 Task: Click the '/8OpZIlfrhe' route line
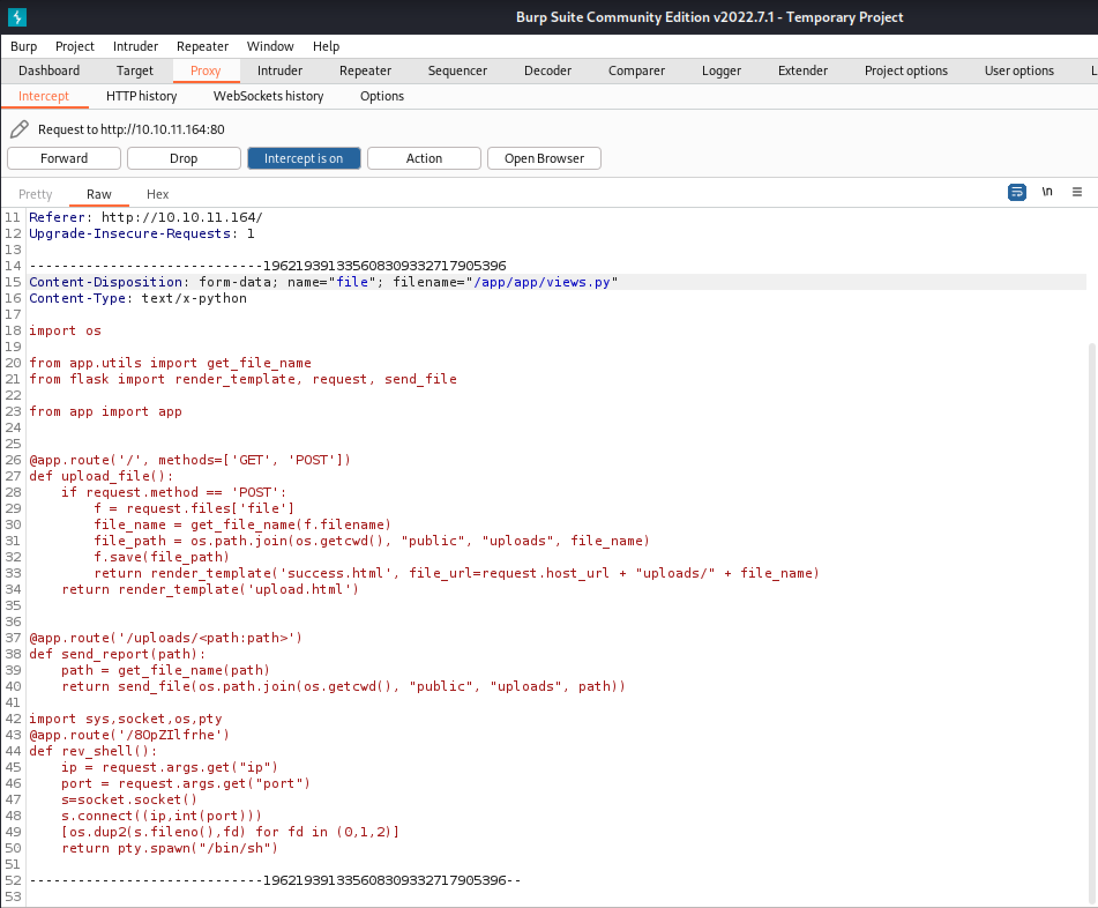click(130, 735)
